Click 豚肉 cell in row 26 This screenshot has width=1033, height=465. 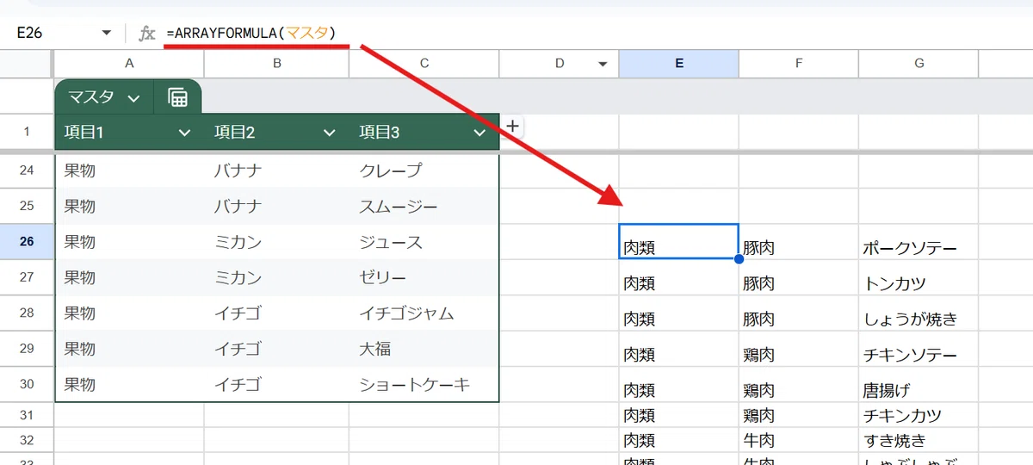pyautogui.click(x=798, y=242)
